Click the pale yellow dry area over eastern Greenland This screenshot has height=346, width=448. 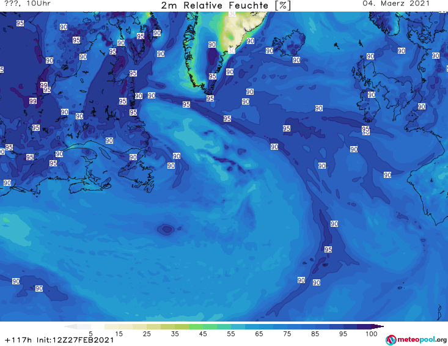[240, 29]
